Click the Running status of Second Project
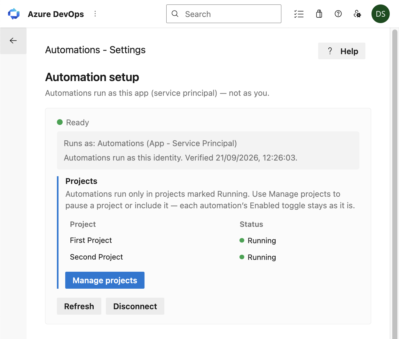This screenshot has height=339, width=399. (258, 257)
